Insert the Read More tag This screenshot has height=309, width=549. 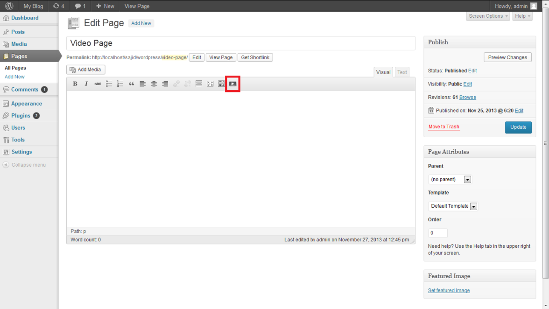[199, 84]
